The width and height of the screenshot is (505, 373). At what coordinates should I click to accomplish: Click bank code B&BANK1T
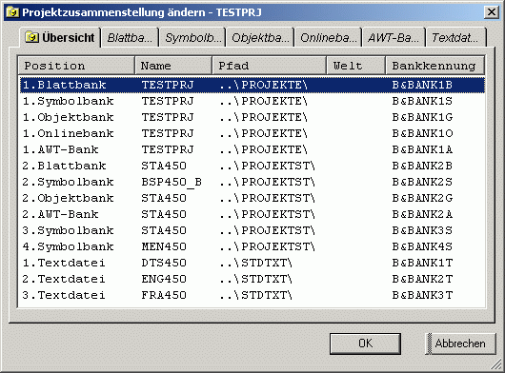tap(422, 263)
